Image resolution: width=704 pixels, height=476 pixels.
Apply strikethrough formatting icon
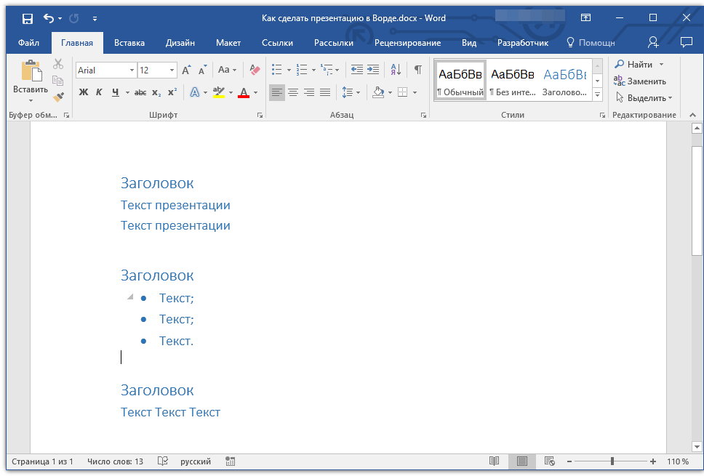140,92
